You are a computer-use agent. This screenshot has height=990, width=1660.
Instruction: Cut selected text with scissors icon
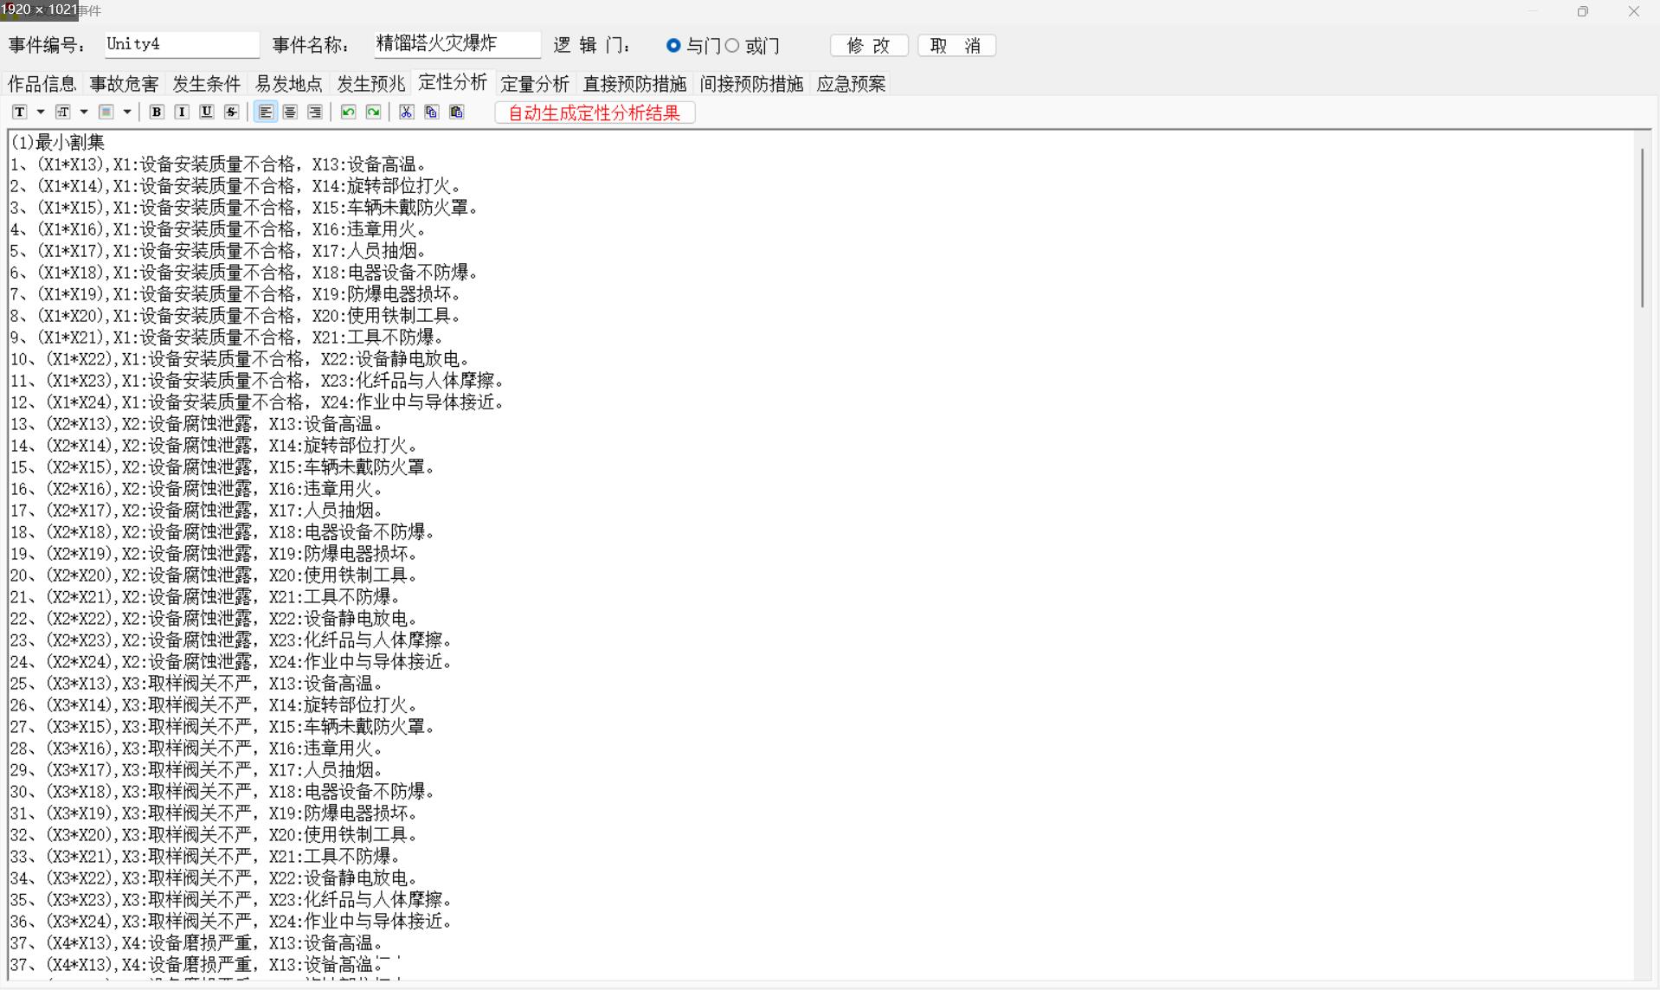406,112
